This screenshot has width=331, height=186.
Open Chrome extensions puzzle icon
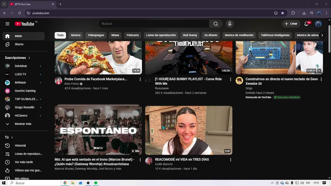[293, 13]
